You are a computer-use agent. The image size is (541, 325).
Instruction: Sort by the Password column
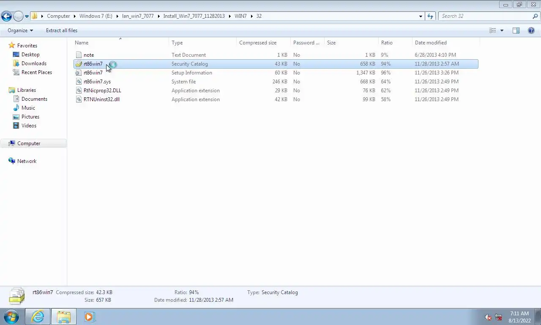coord(307,43)
